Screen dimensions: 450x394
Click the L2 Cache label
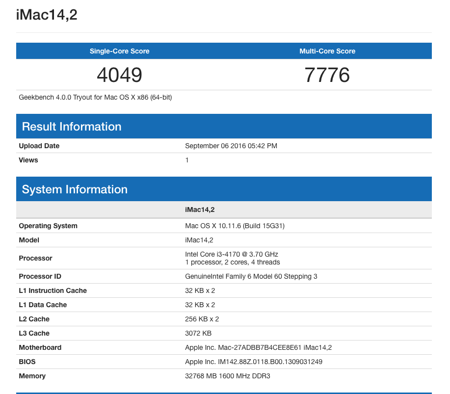(34, 319)
